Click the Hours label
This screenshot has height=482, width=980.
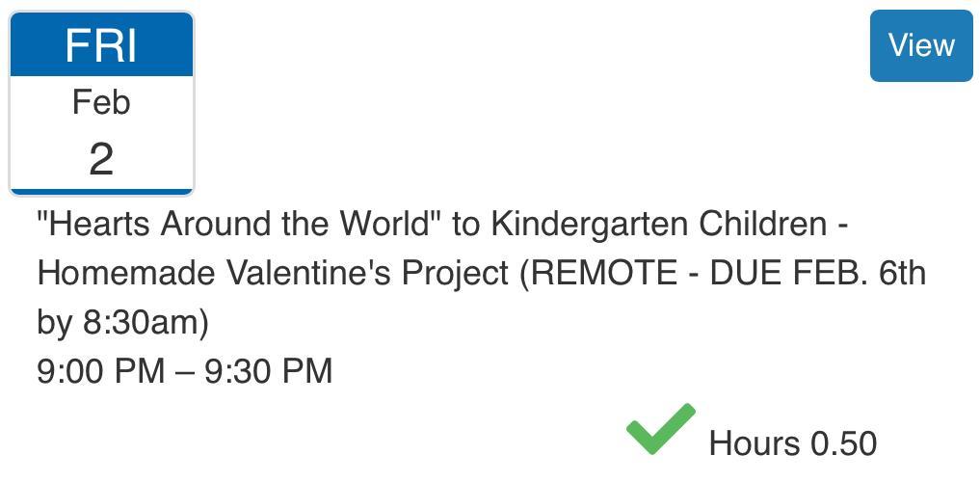pyautogui.click(x=754, y=443)
